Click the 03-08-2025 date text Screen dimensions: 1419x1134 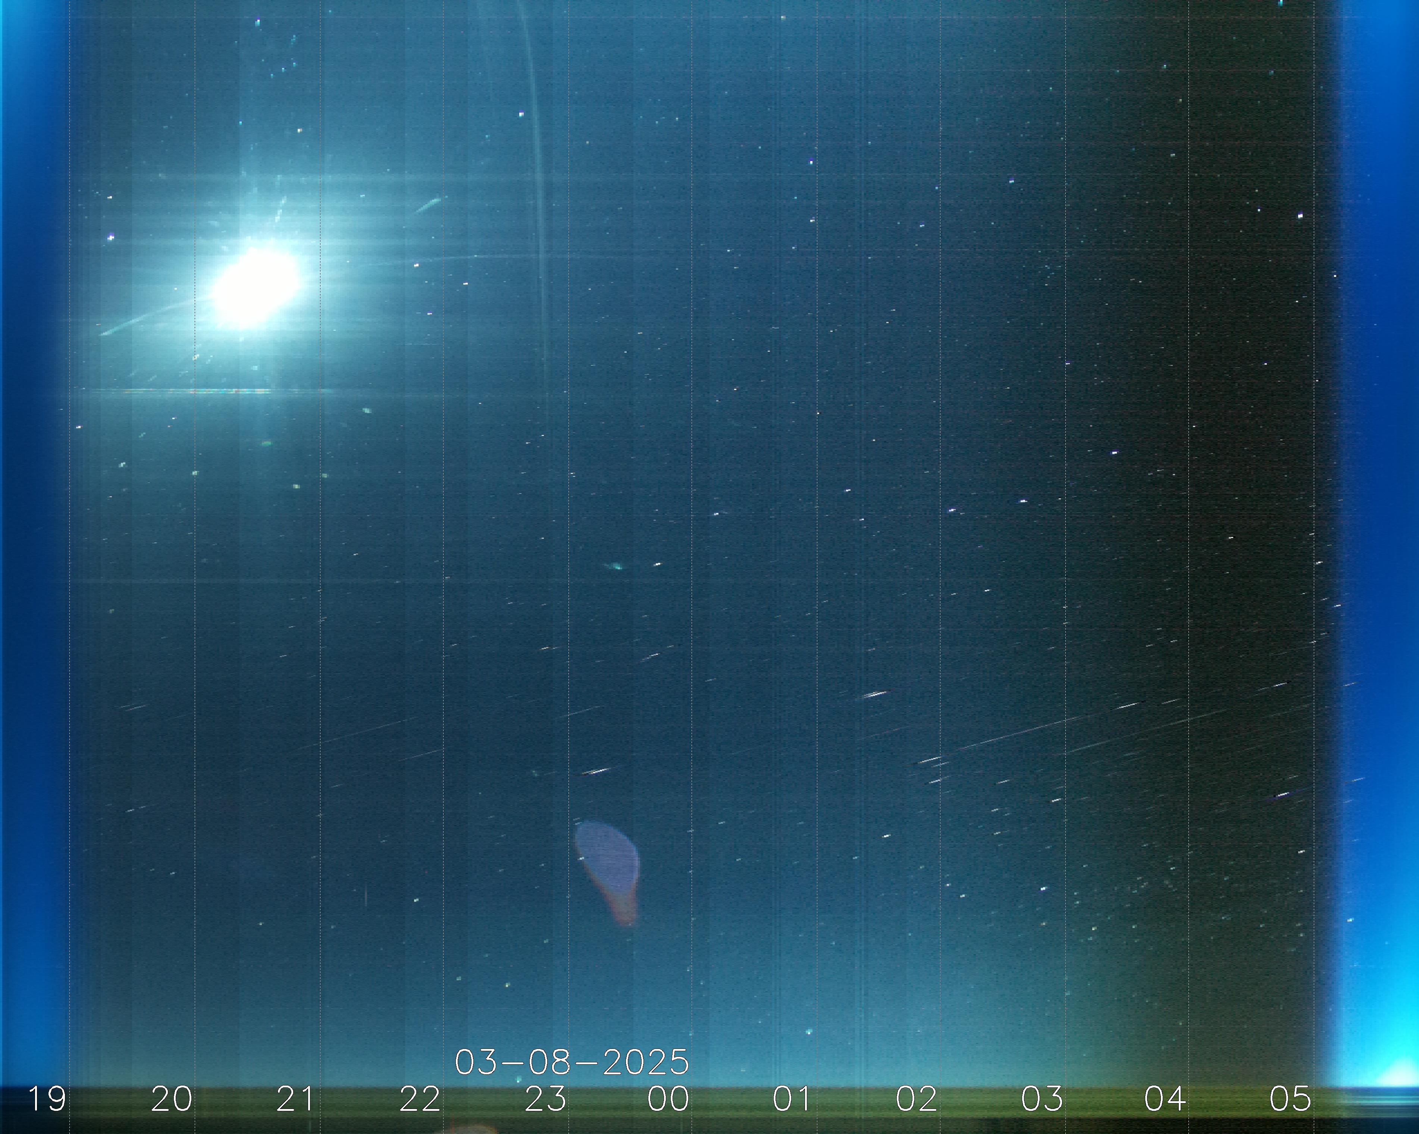(x=571, y=1062)
